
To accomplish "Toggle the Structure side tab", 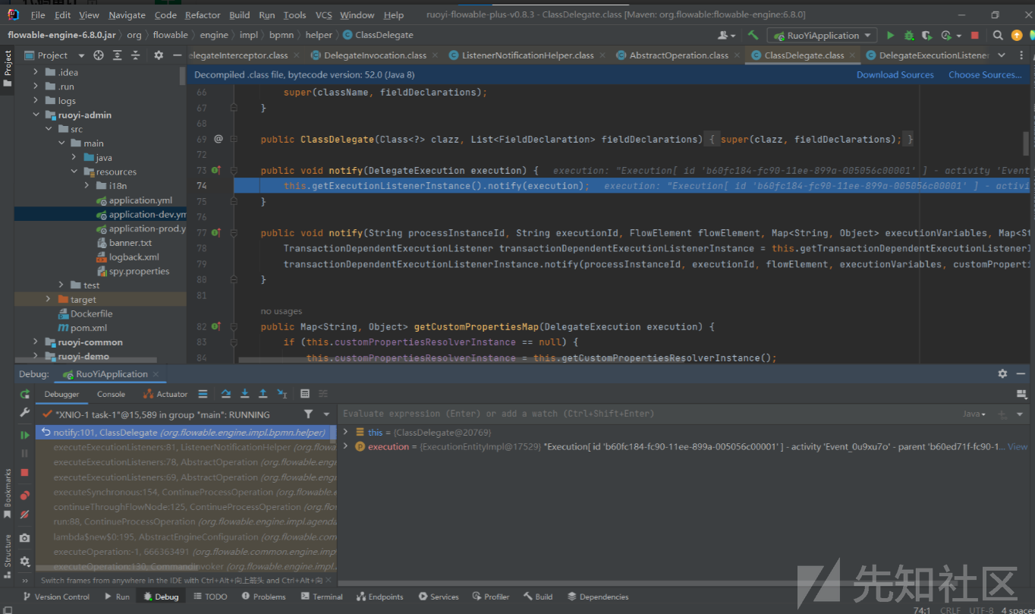I will click(x=7, y=556).
